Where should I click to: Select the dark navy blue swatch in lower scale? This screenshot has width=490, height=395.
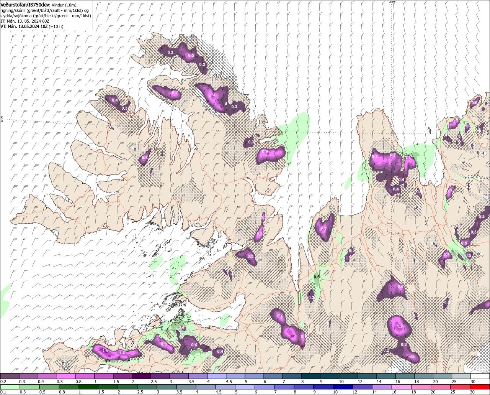tap(343, 387)
